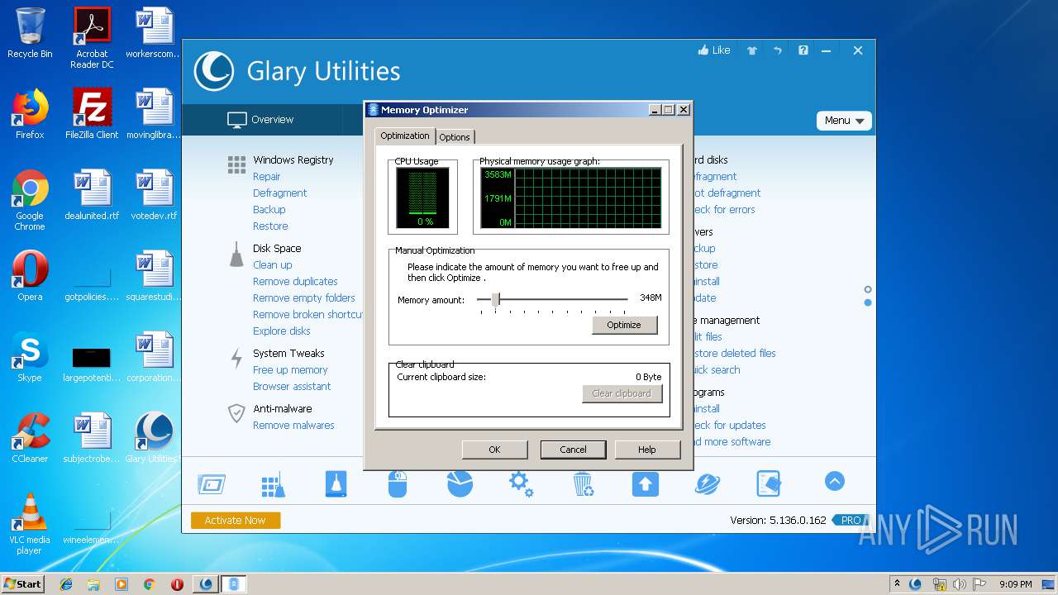
Task: Click the mouse icon in bottom toolbar
Action: click(398, 483)
